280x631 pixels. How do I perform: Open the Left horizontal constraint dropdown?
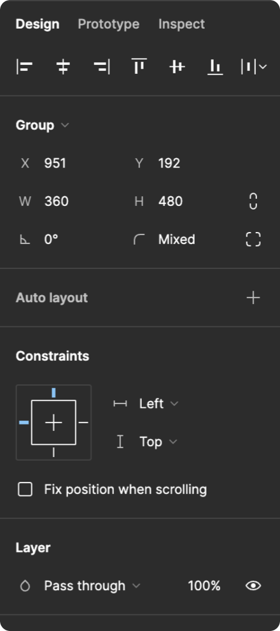click(158, 403)
